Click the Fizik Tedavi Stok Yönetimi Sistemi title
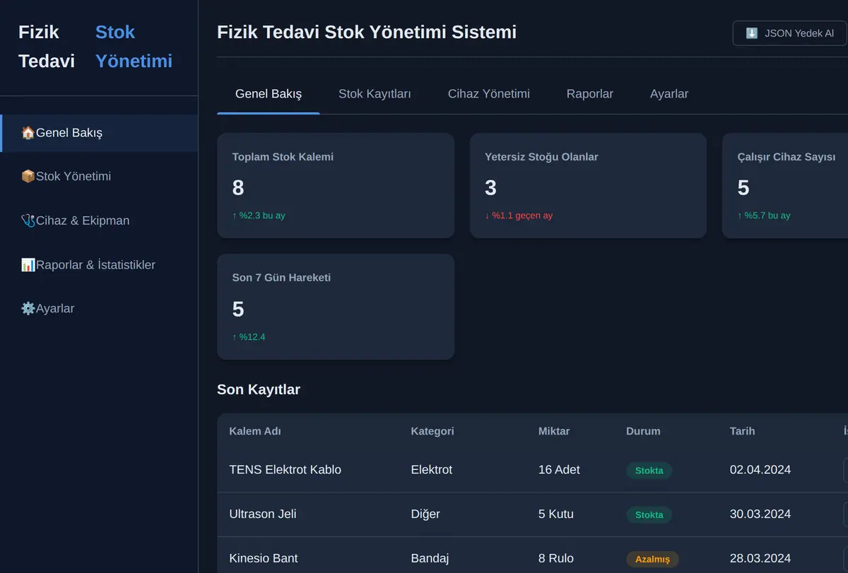Viewport: 848px width, 573px height. 367,32
